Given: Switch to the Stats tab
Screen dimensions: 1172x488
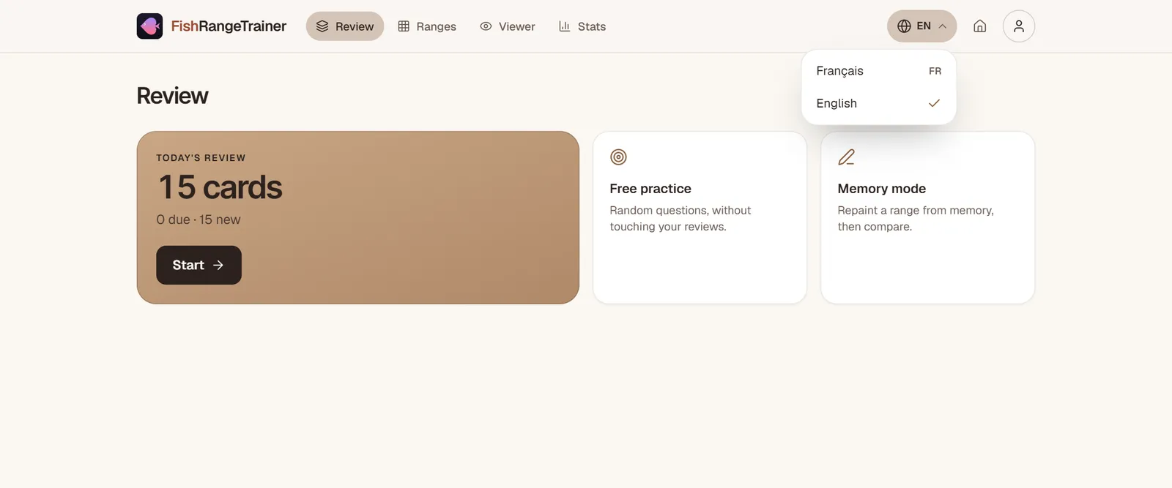Looking at the screenshot, I should pos(582,26).
